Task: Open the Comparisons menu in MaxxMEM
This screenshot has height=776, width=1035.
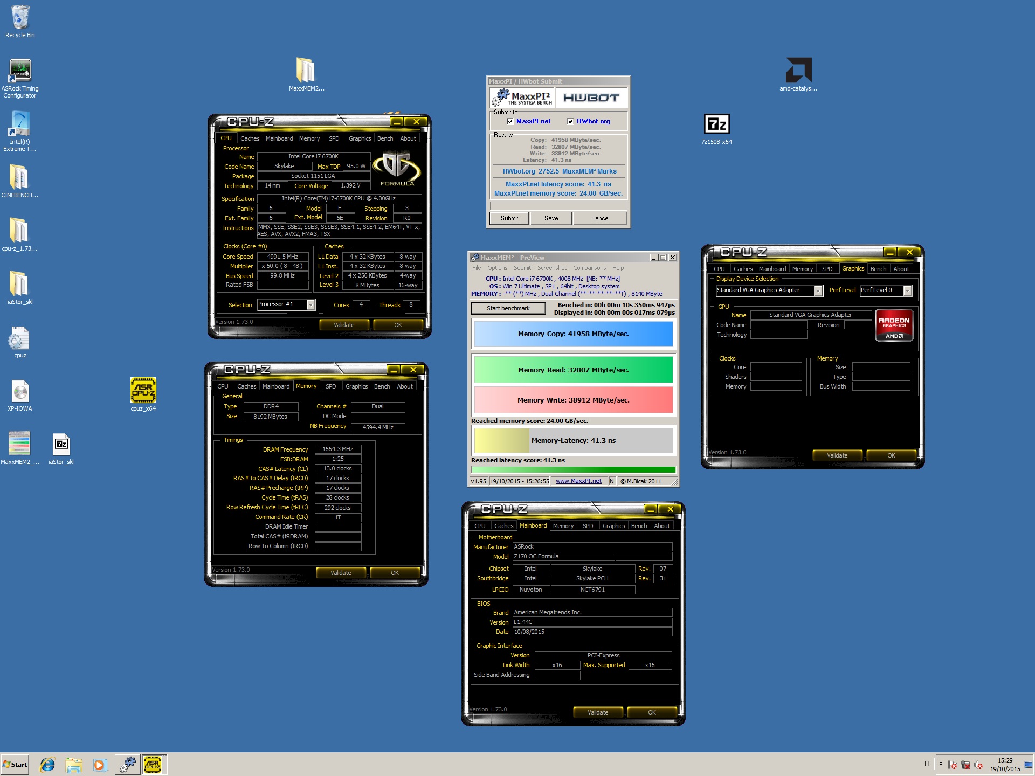Action: [x=589, y=268]
